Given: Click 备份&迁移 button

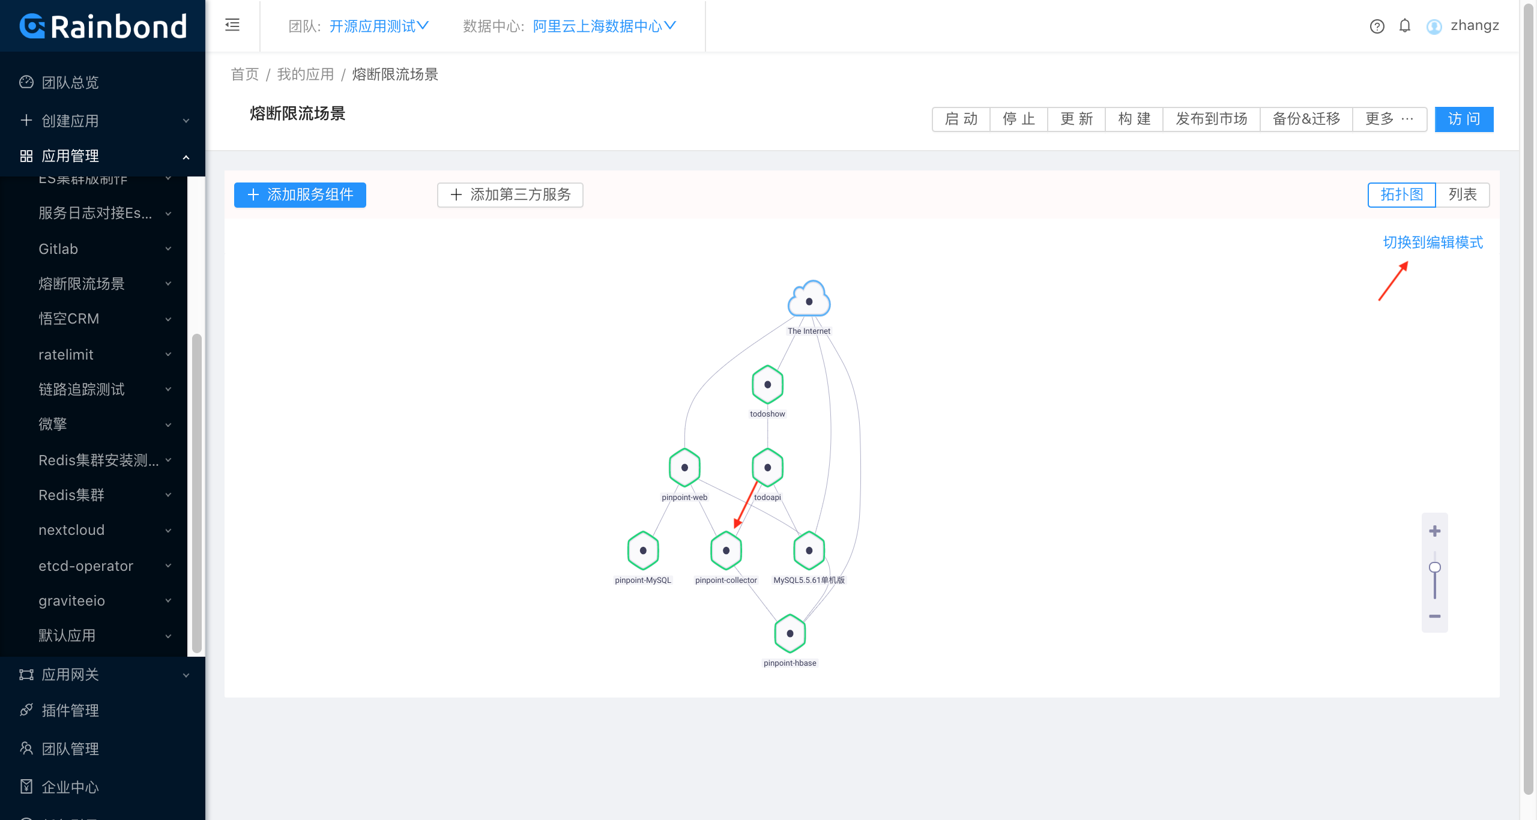Looking at the screenshot, I should click(1306, 119).
